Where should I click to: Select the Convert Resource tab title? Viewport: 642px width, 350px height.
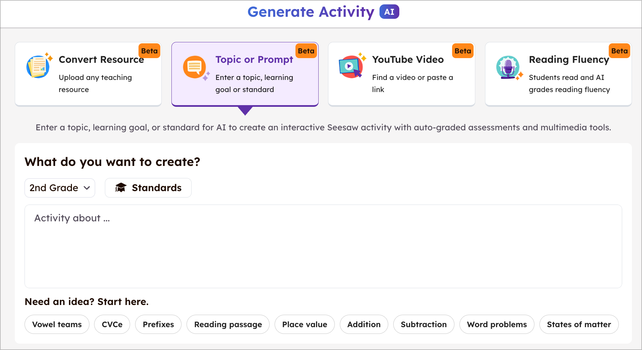tap(101, 59)
